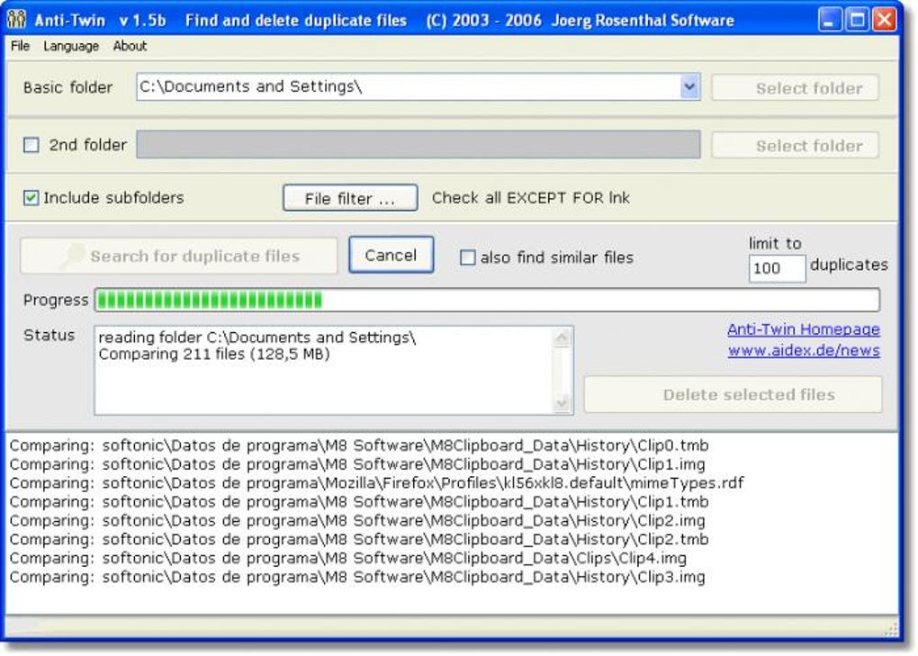Select log line ending Clip3.img
Image resolution: width=918 pixels, height=656 pixels.
[357, 577]
